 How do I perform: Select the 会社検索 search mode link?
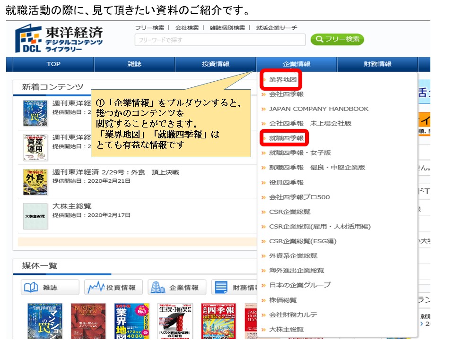point(187,28)
